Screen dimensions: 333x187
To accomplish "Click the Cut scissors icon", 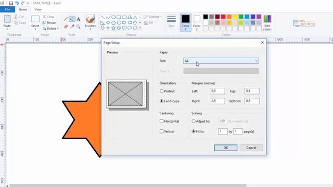I will (16, 17).
